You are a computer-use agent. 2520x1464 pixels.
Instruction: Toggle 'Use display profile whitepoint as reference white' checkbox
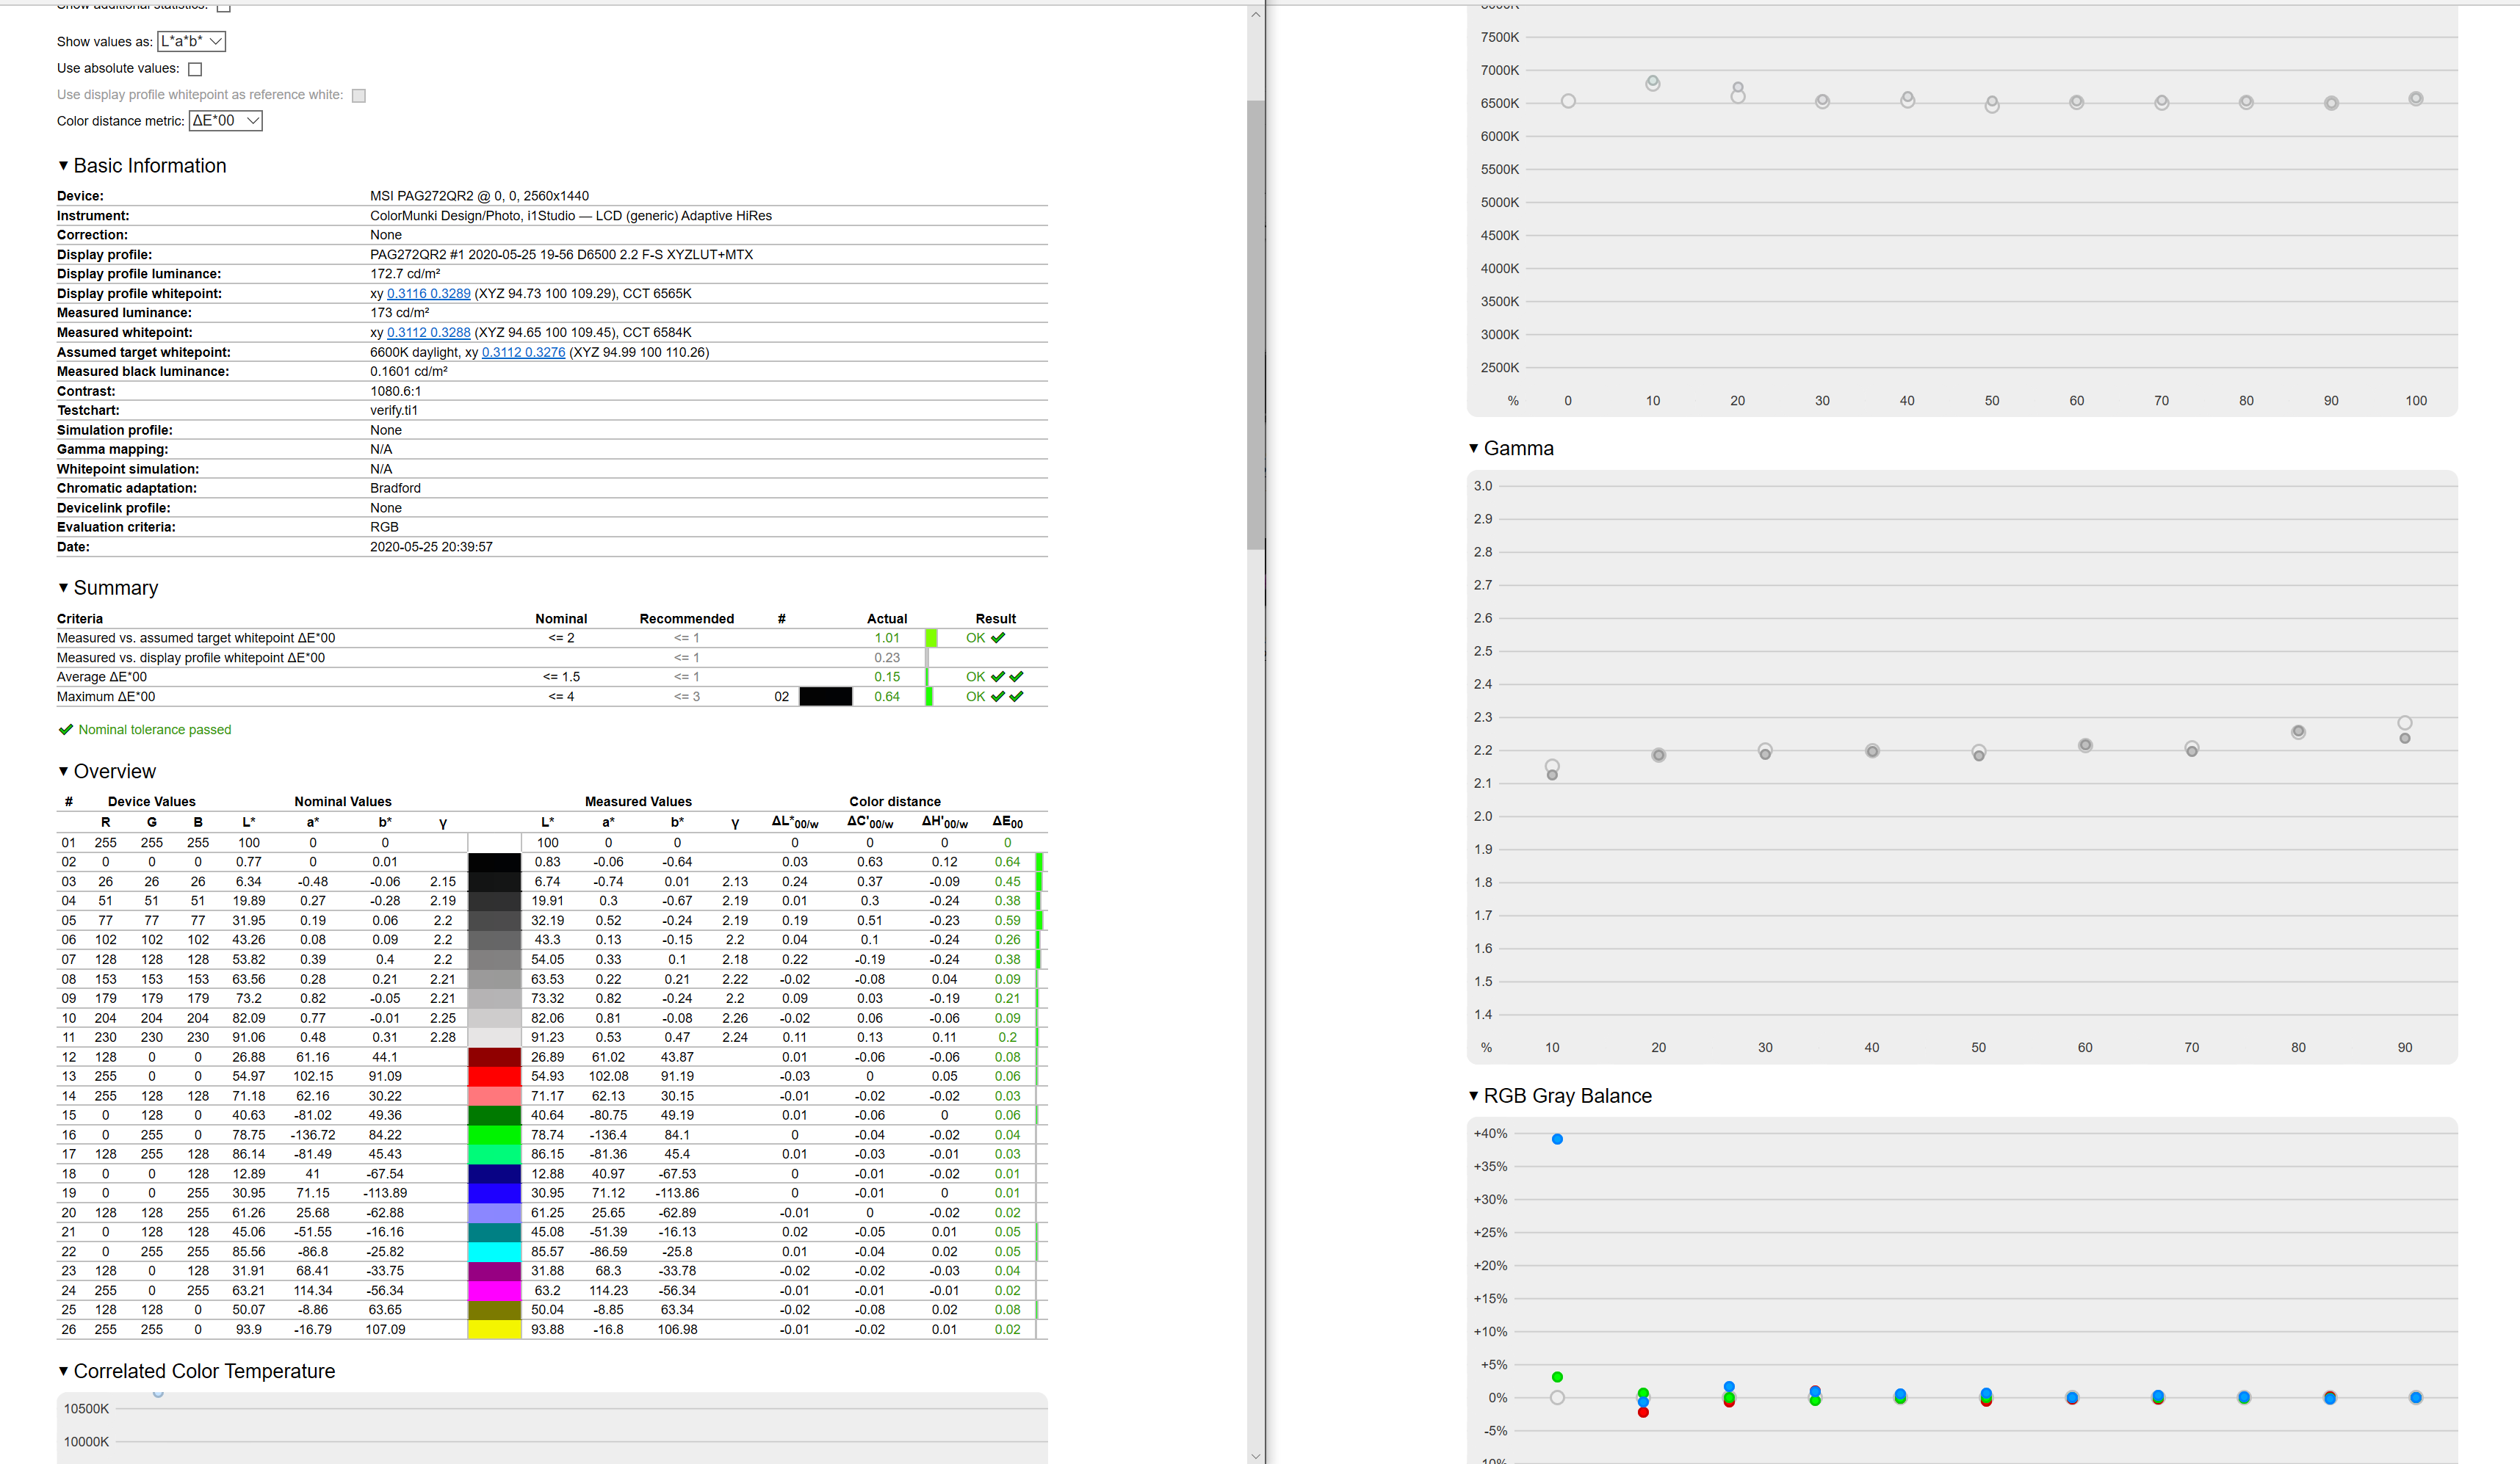click(359, 96)
